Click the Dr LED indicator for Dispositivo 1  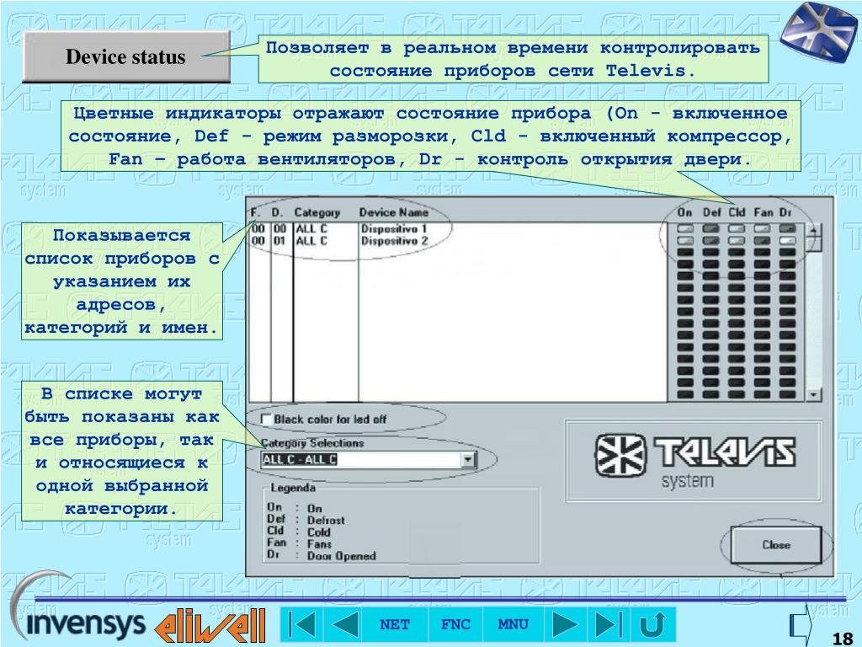(x=787, y=228)
